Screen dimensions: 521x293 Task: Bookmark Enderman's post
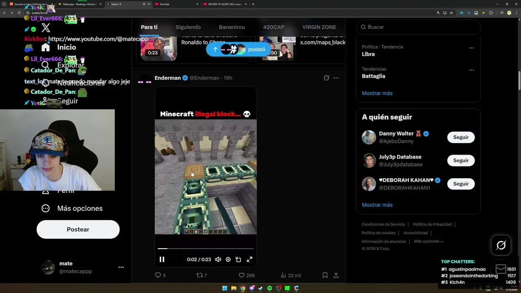[325, 275]
